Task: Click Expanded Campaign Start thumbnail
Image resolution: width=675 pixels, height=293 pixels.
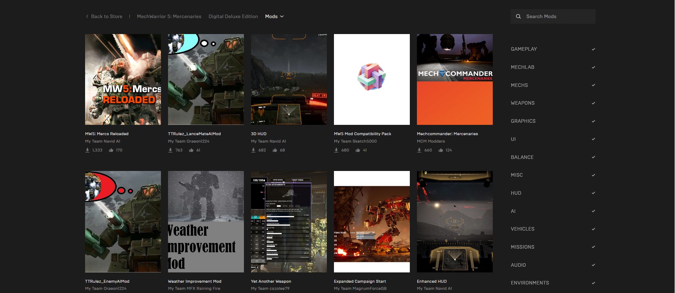Action: click(372, 222)
